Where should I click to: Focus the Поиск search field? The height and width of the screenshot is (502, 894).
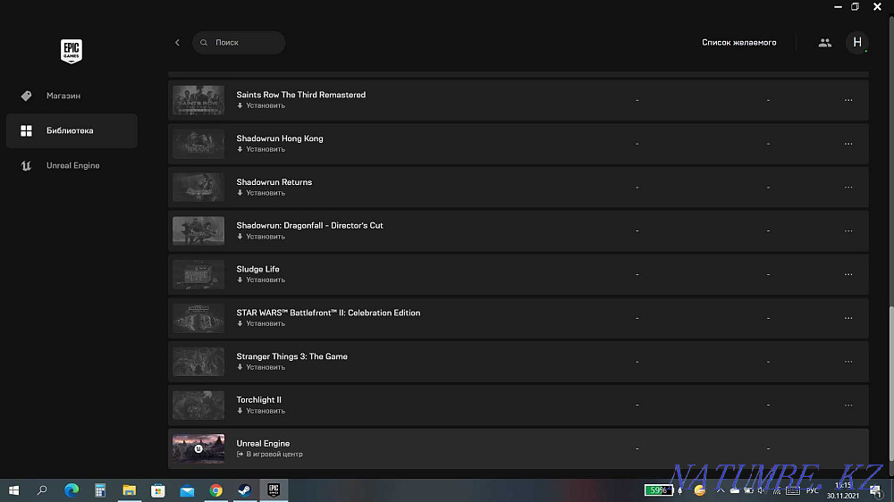click(x=239, y=43)
